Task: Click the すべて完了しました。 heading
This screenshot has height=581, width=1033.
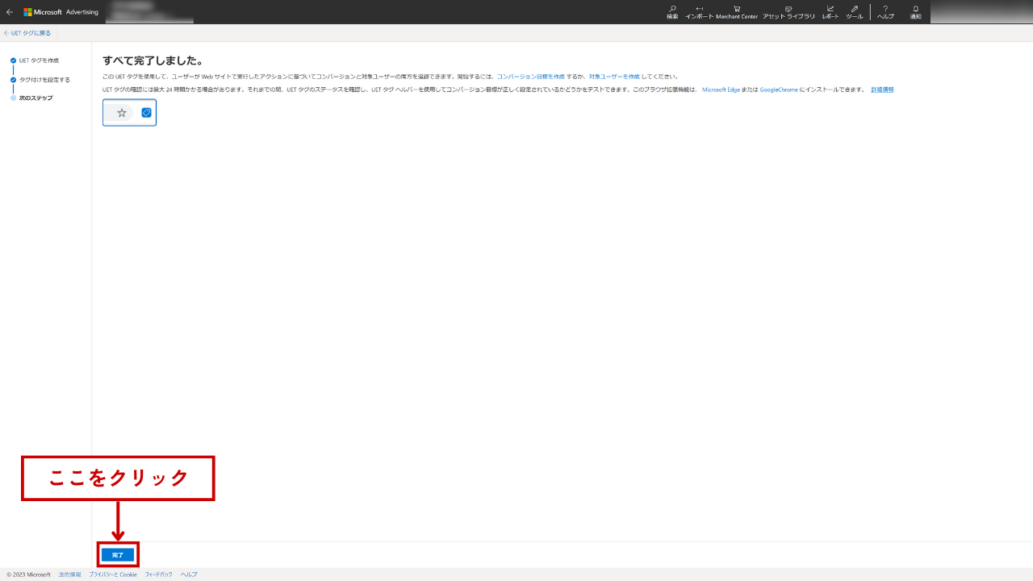Action: coord(153,61)
